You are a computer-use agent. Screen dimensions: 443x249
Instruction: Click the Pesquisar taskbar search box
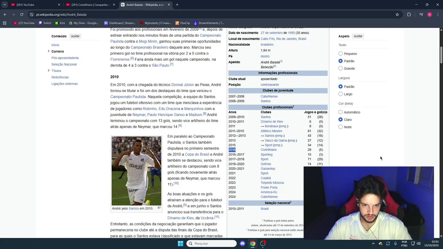(211, 243)
